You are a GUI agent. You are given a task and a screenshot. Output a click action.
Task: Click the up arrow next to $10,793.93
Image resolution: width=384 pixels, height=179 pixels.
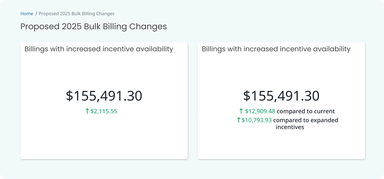[239, 120]
